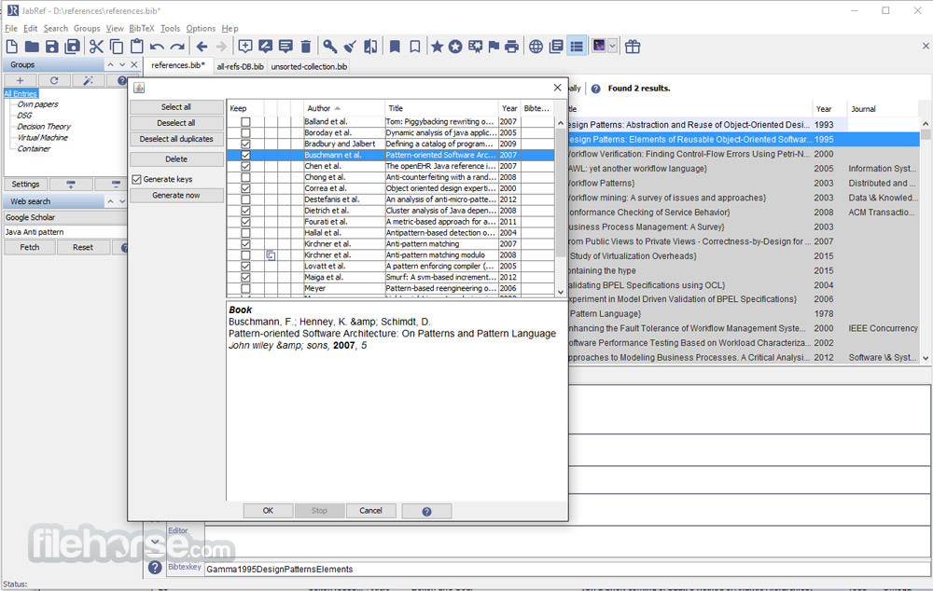
Task: Click the Deselect all duplicates button
Action: (x=176, y=139)
